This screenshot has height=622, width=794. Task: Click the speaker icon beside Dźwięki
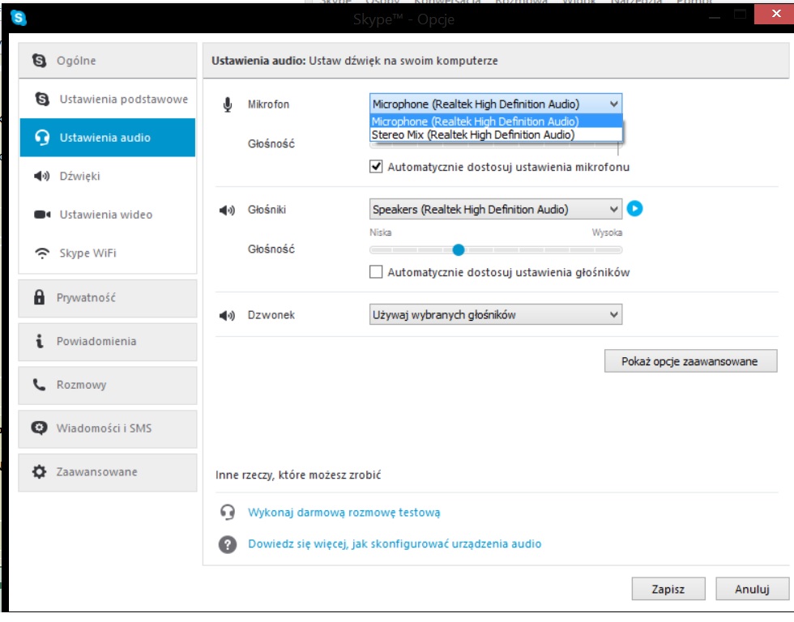(x=41, y=176)
